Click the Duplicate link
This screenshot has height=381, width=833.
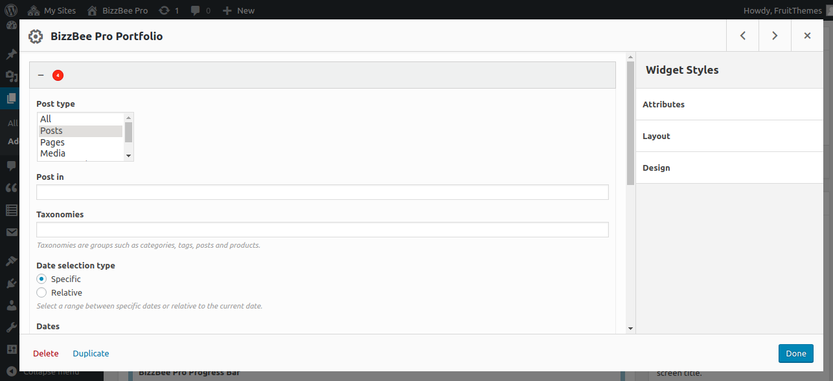(x=91, y=353)
